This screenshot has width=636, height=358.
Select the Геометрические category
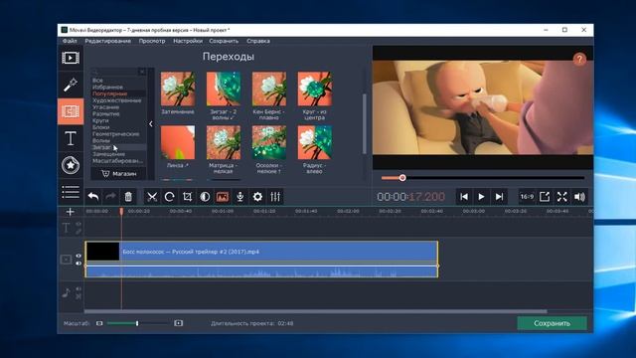coord(116,134)
